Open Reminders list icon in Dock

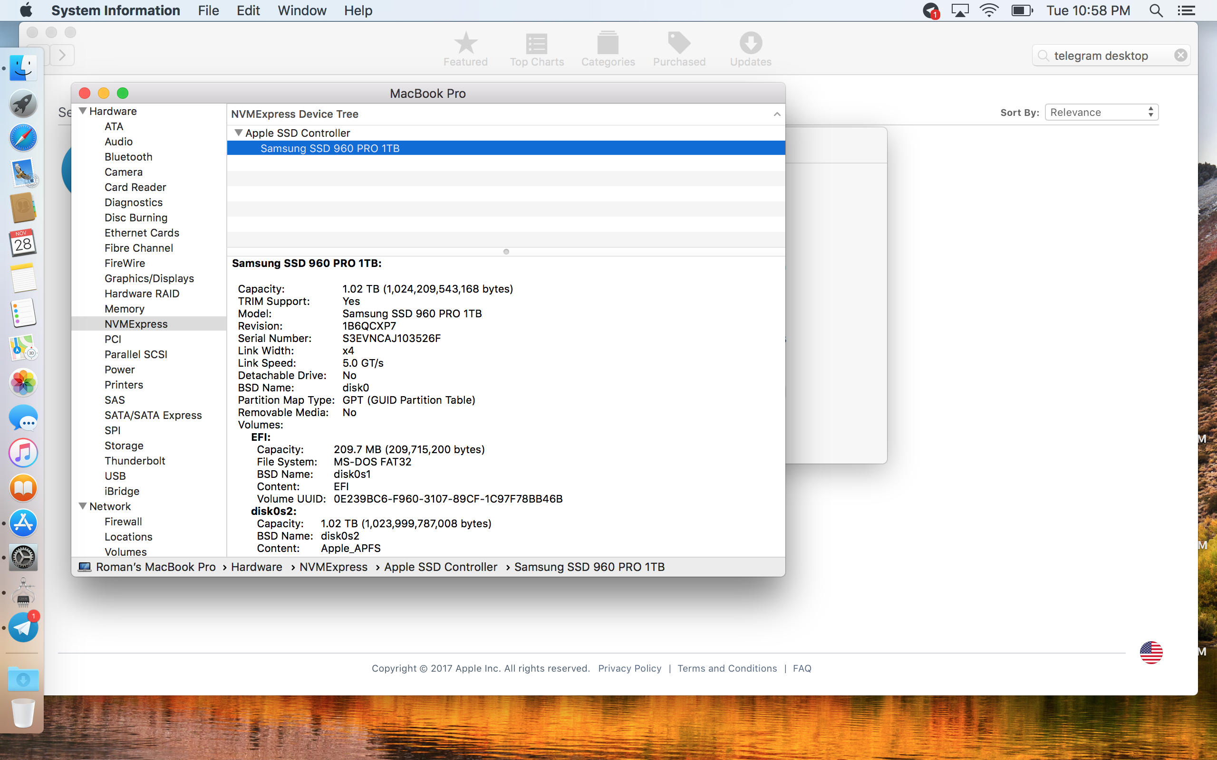23,313
